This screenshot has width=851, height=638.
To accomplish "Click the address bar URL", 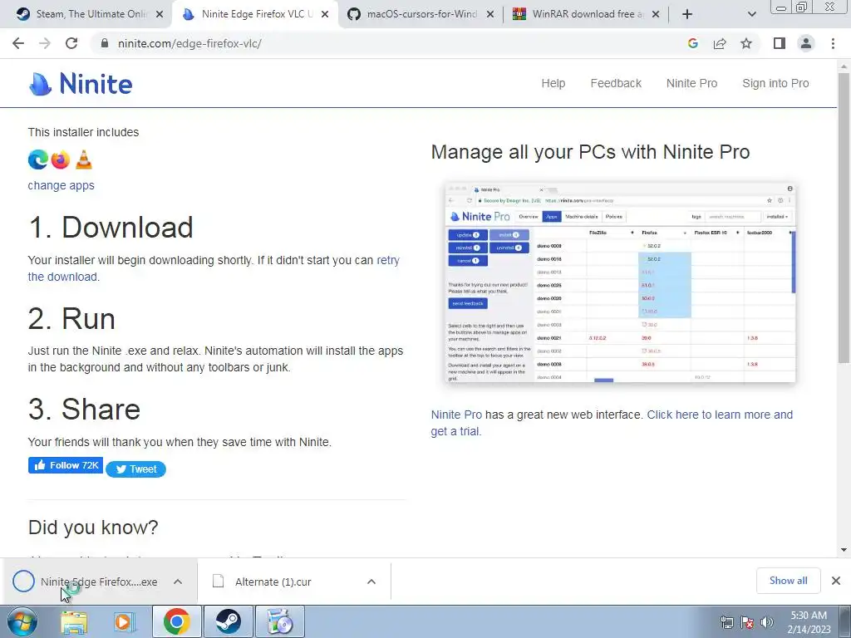I will (189, 43).
